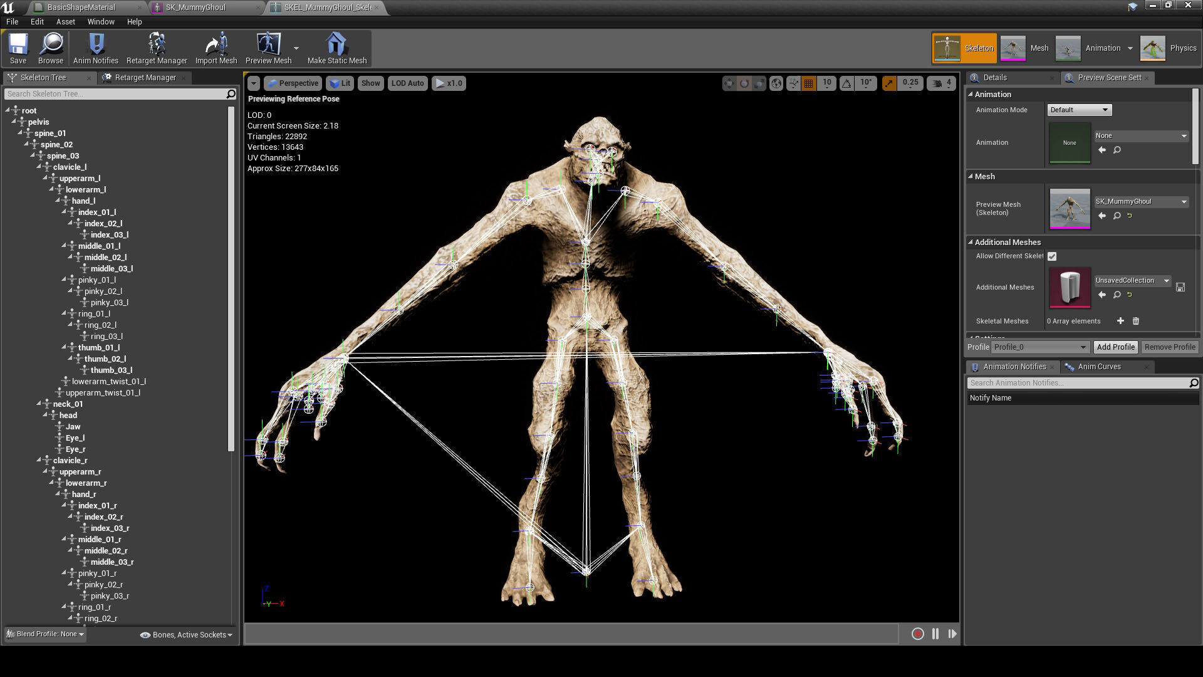Open the Animation asset None dropdown
Viewport: 1203px width, 677px height.
tap(1141, 136)
